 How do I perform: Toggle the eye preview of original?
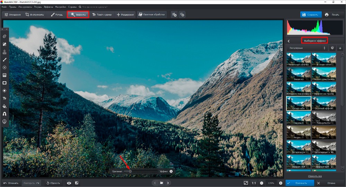pos(69,183)
